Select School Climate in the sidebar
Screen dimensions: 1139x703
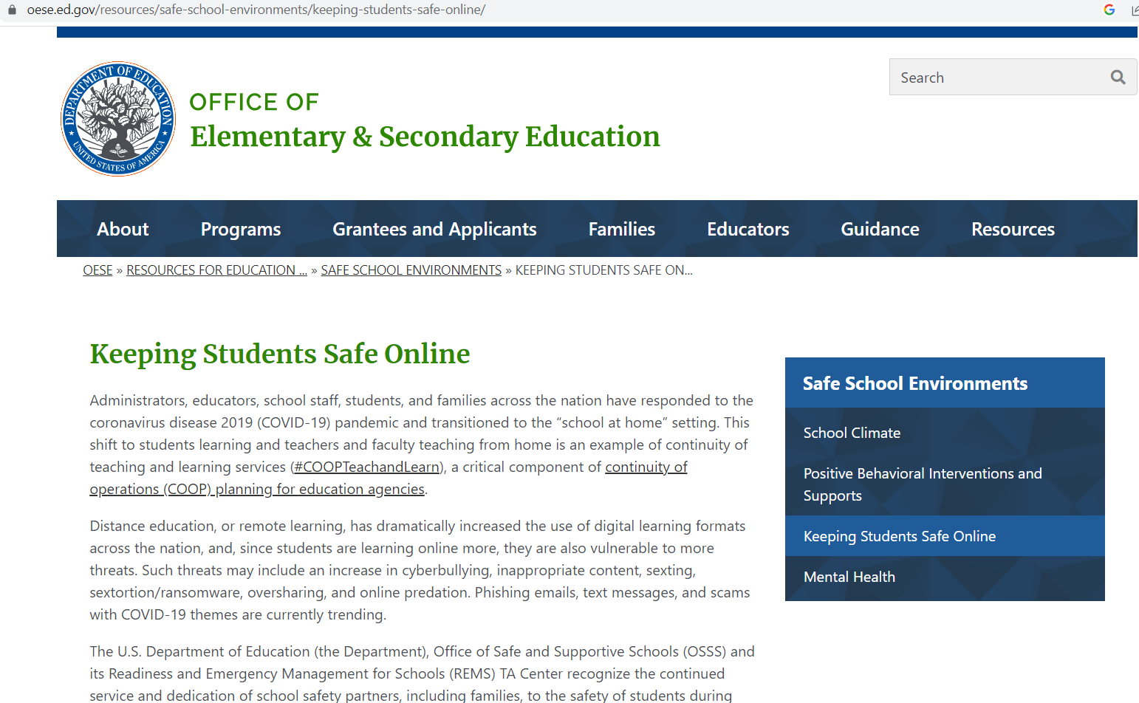(852, 433)
